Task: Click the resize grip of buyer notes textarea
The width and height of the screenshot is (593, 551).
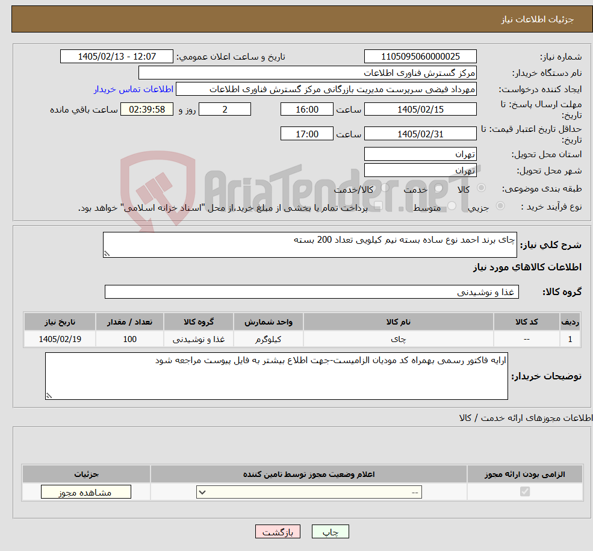Action: point(49,396)
